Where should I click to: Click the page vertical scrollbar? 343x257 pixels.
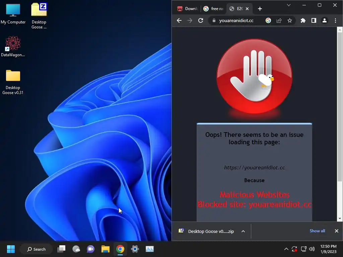340,107
